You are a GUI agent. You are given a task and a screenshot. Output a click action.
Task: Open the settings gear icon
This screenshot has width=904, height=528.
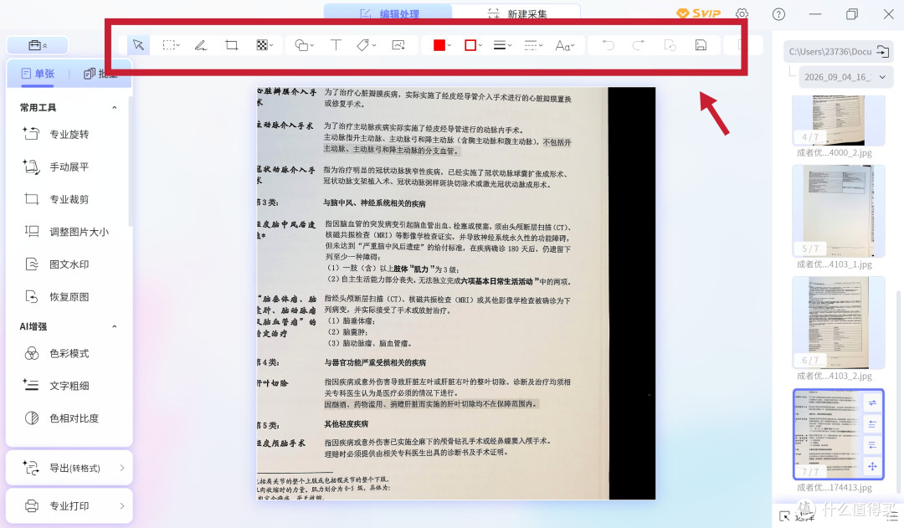click(742, 14)
